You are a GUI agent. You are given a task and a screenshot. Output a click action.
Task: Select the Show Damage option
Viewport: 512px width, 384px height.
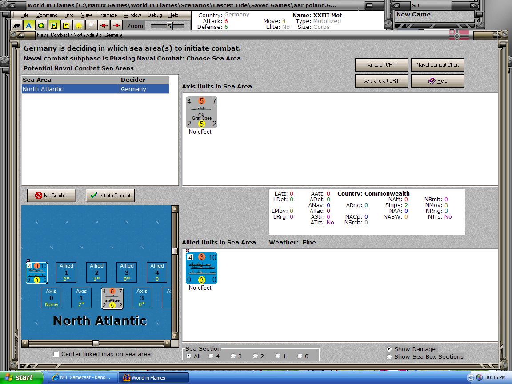point(389,349)
